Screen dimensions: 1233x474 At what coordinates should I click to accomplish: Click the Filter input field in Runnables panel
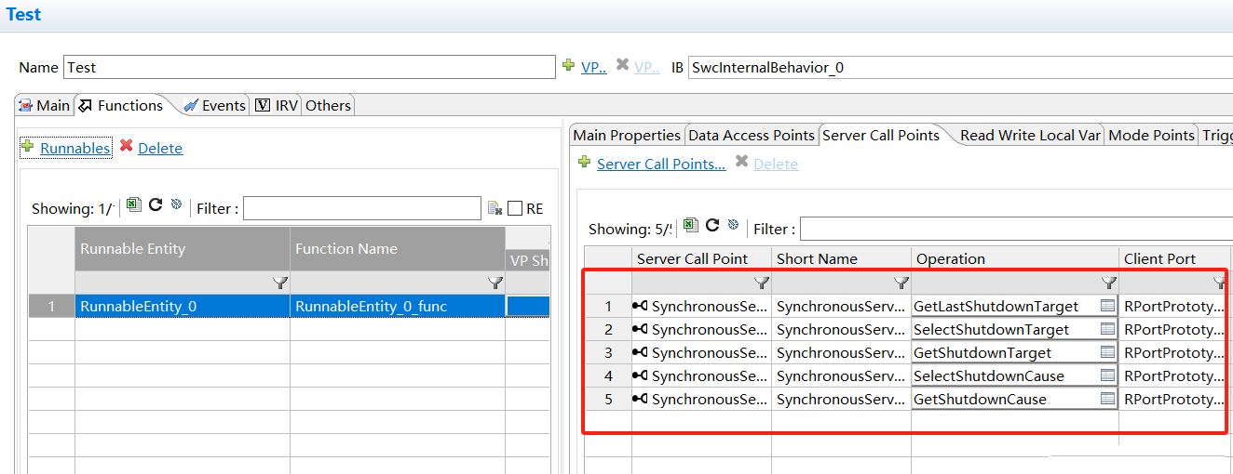pos(361,208)
